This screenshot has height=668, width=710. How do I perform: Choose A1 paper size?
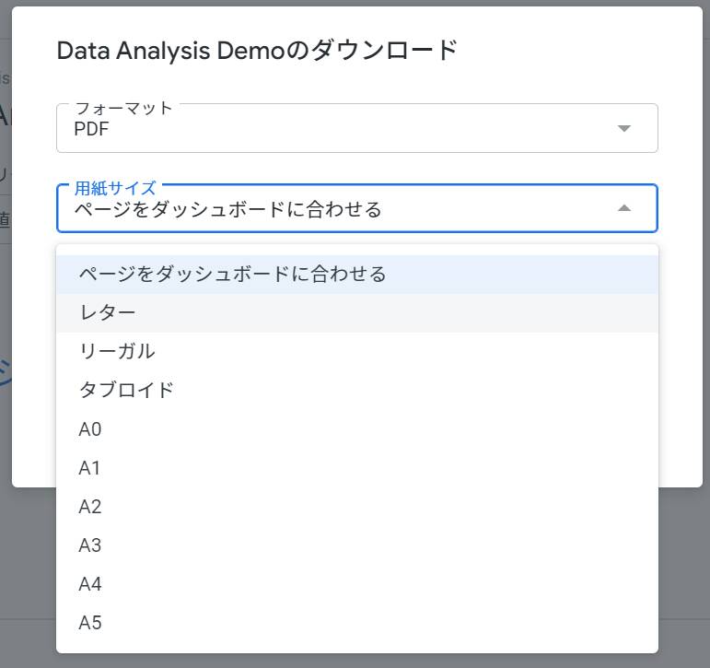click(90, 468)
